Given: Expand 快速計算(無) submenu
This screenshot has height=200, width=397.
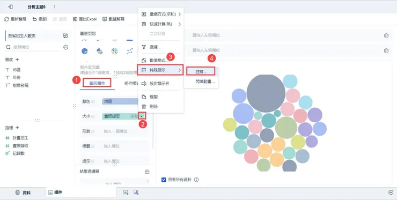Looking at the screenshot, I should [161, 24].
